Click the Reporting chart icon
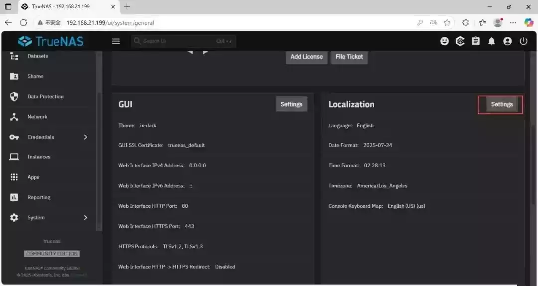This screenshot has width=538, height=286. click(x=14, y=197)
